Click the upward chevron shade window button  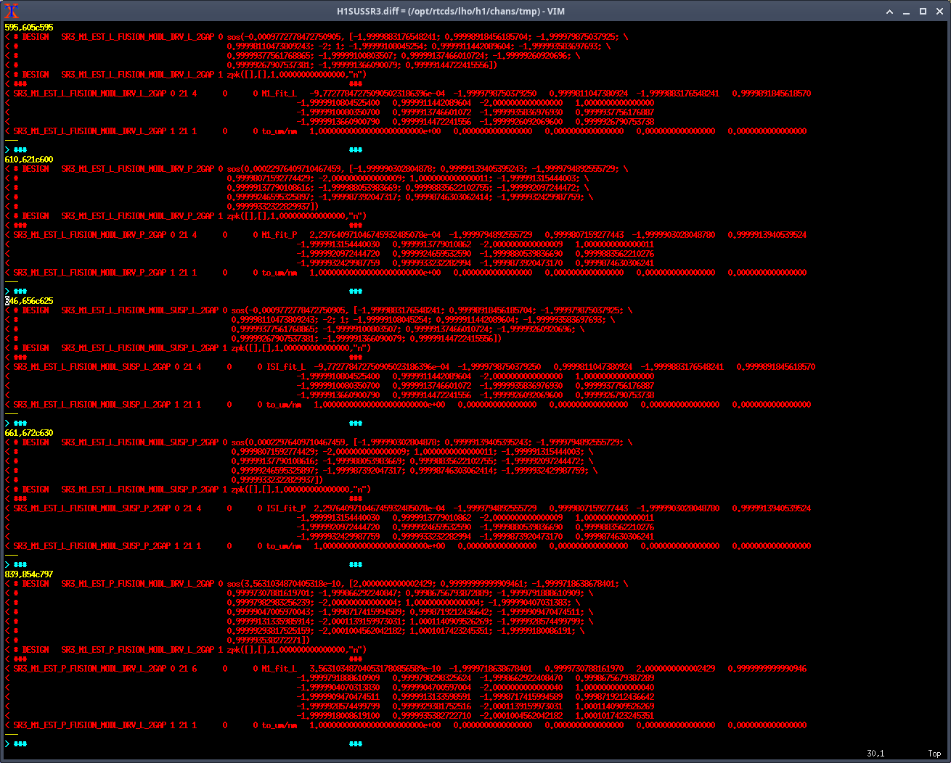[x=890, y=12]
